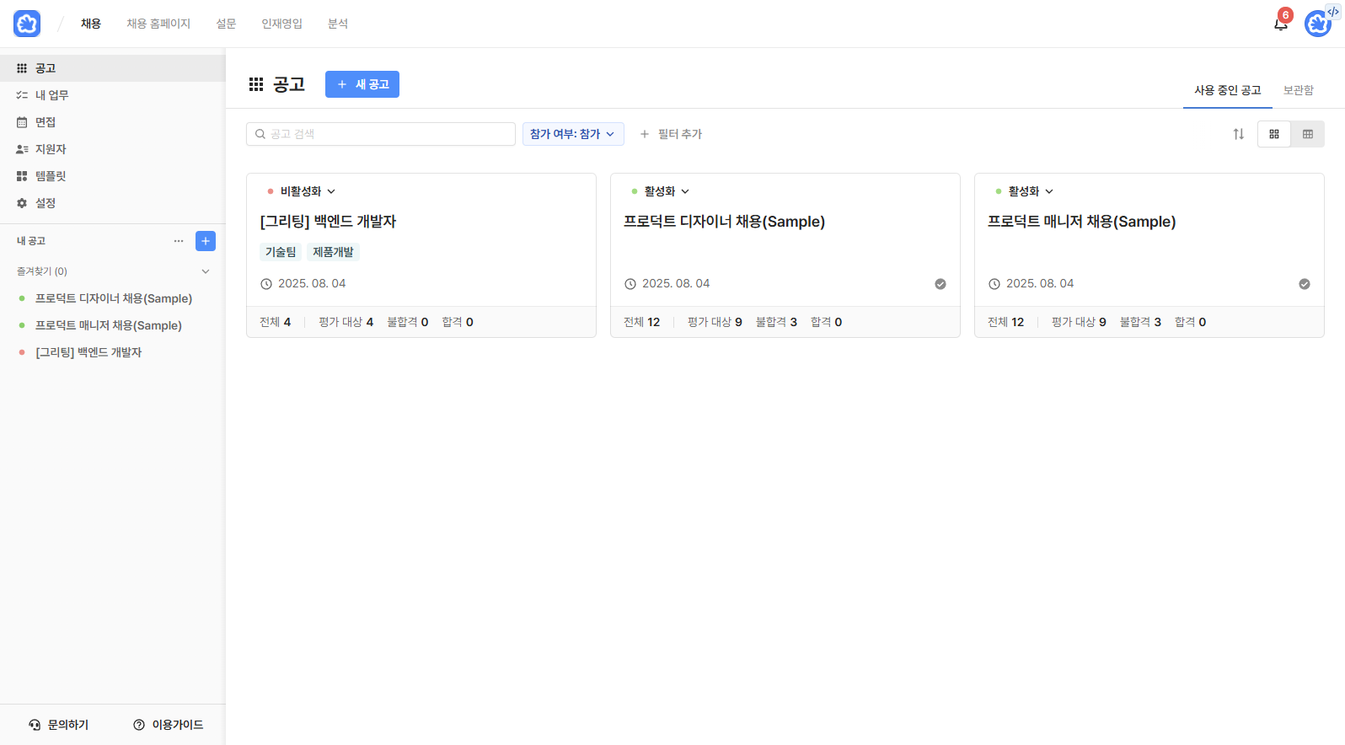
Task: Click check icon on 프로덕트 디자이너 채용 card
Action: (940, 284)
